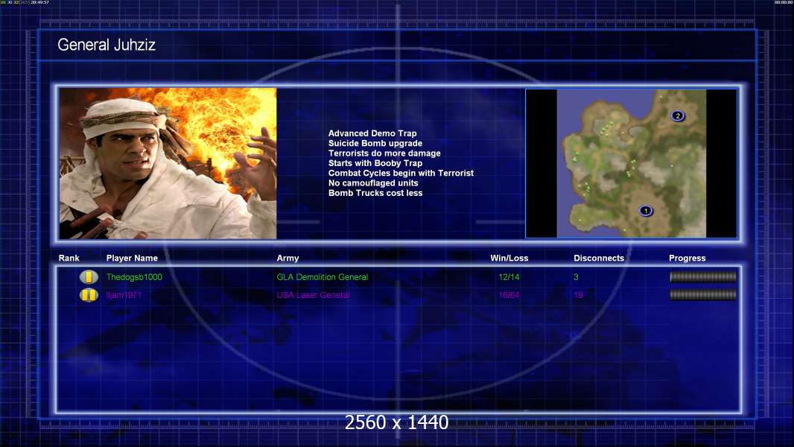Click Bomb Trucks cost less text
794x447 pixels.
click(x=375, y=193)
